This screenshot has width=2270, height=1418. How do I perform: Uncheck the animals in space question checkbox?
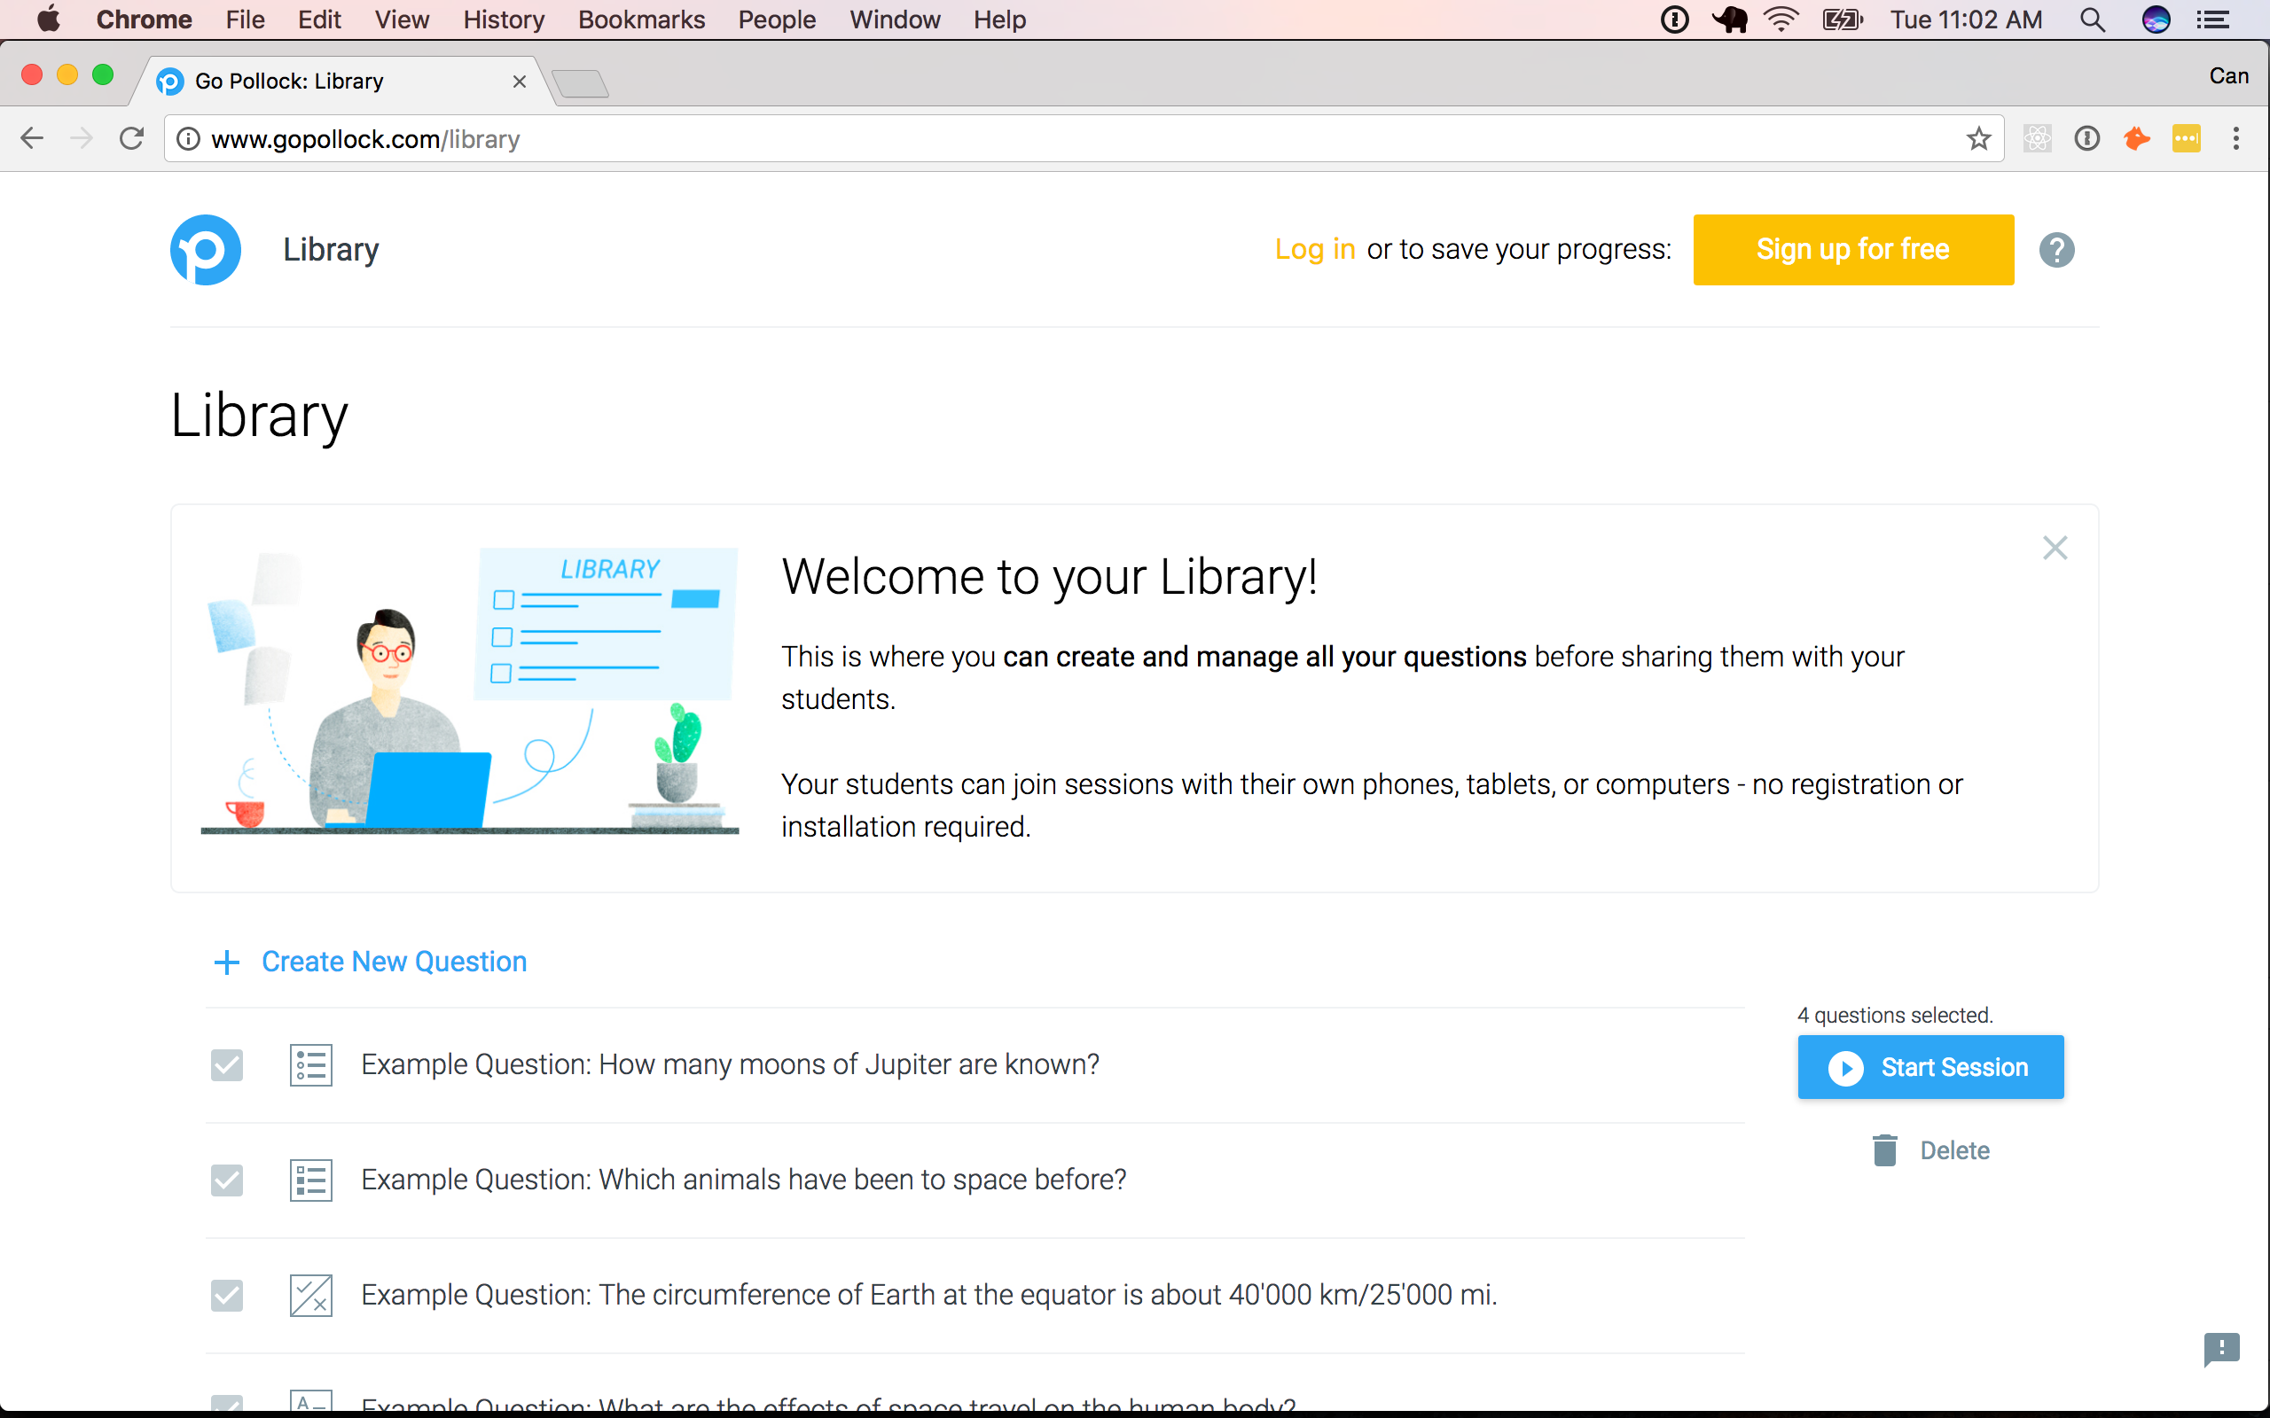227,1180
